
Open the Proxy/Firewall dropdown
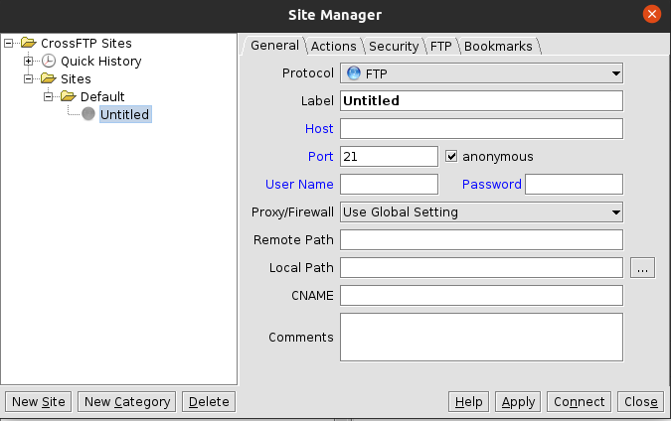point(616,211)
